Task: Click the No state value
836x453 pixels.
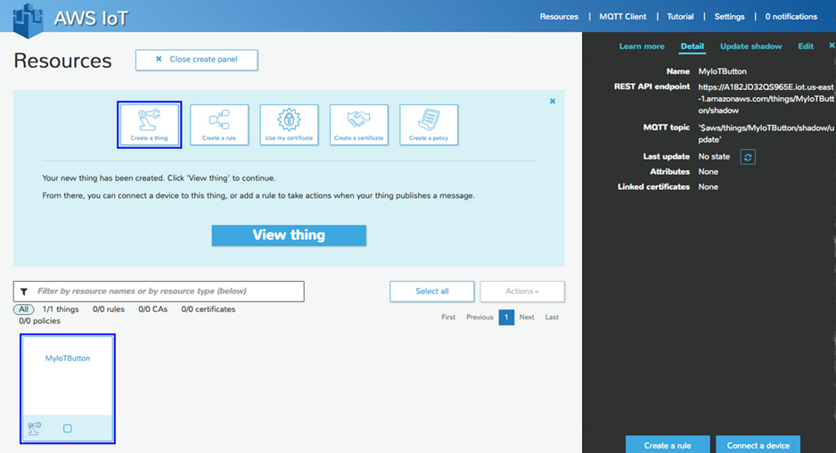Action: 714,157
